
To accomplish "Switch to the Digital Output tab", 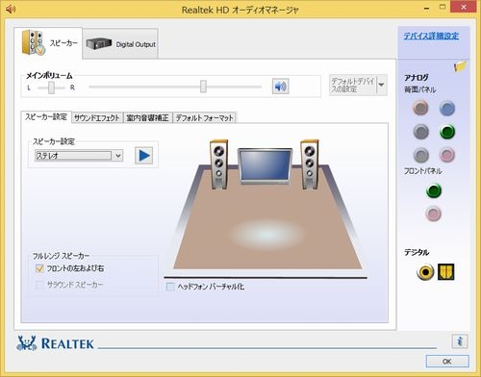I will 120,44.
